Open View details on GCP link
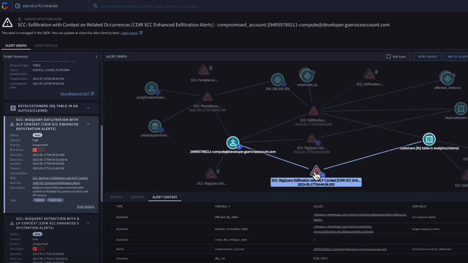 pyautogui.click(x=75, y=94)
